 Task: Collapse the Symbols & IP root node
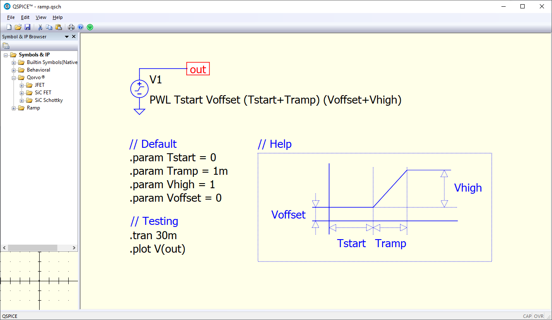[5, 55]
